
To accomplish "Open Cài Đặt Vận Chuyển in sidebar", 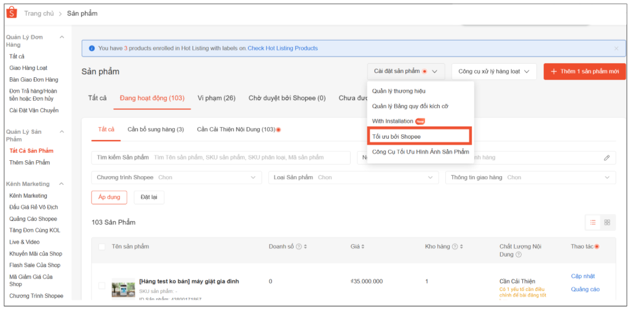I will point(34,110).
